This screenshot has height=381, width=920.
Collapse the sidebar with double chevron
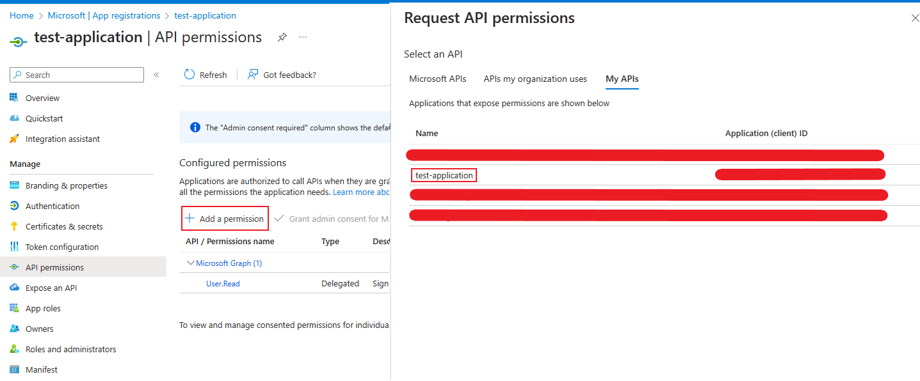[x=156, y=75]
